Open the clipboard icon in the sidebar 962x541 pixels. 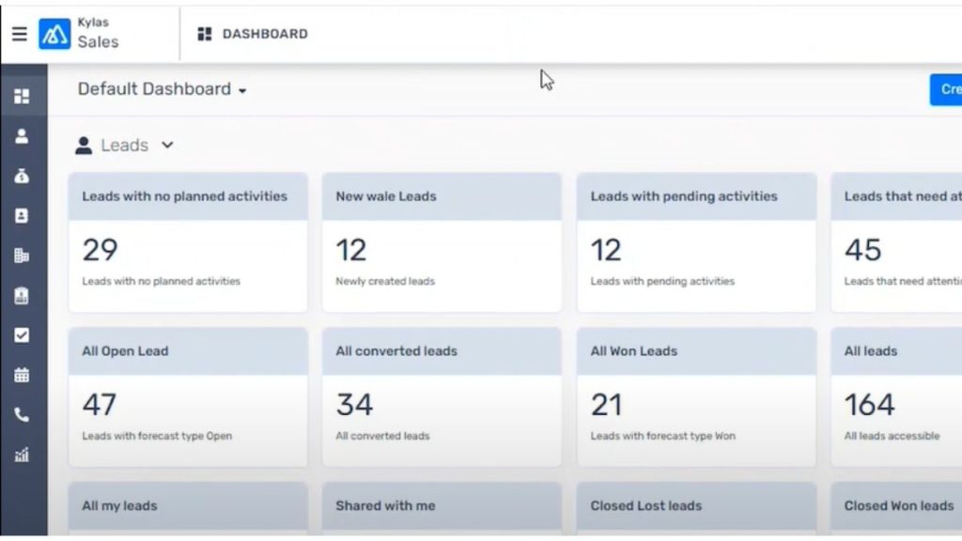(22, 296)
